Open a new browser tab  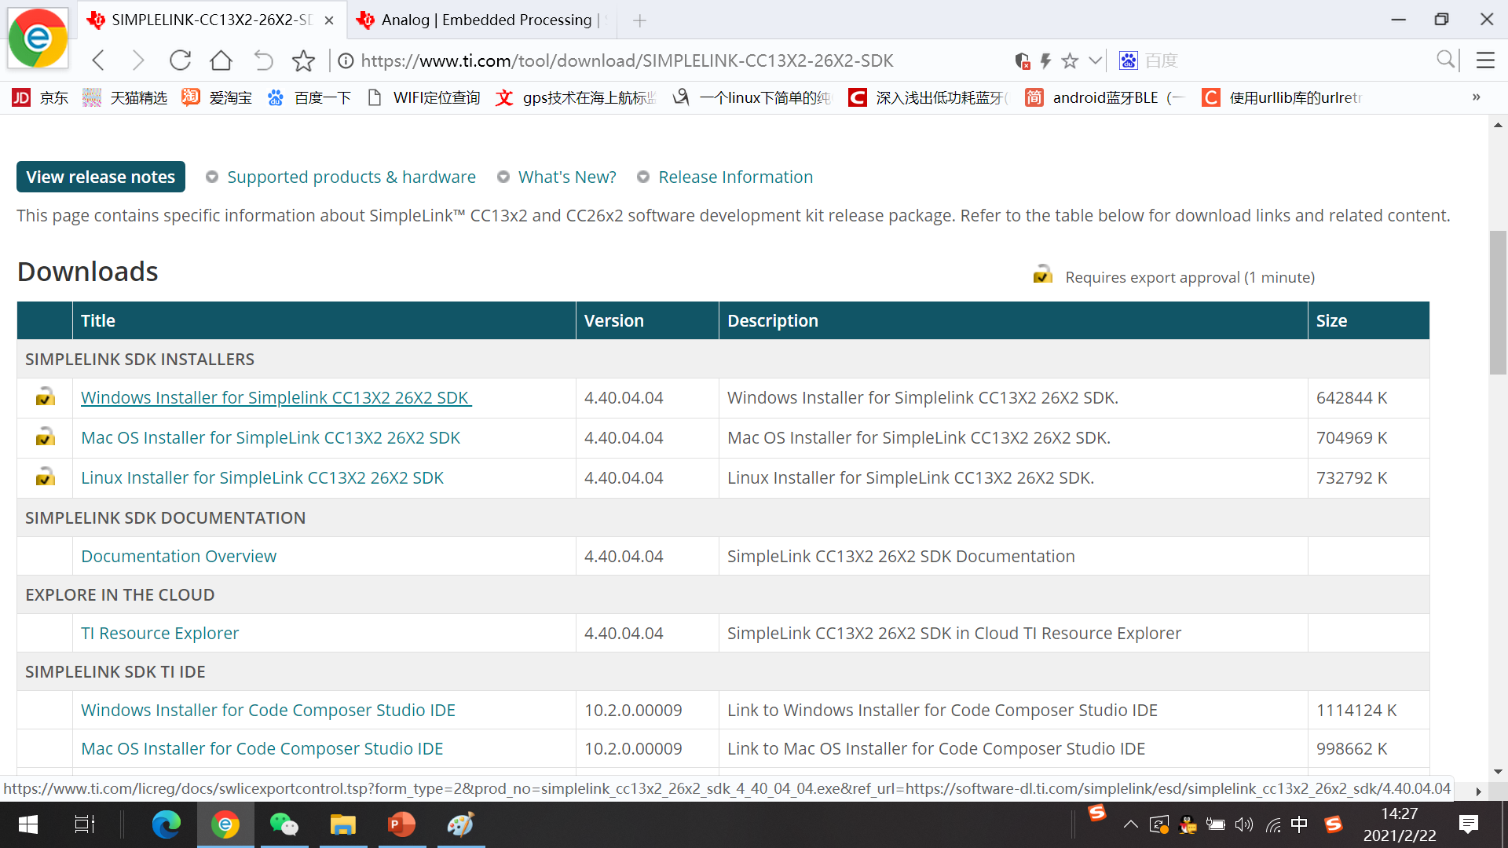pos(639,20)
